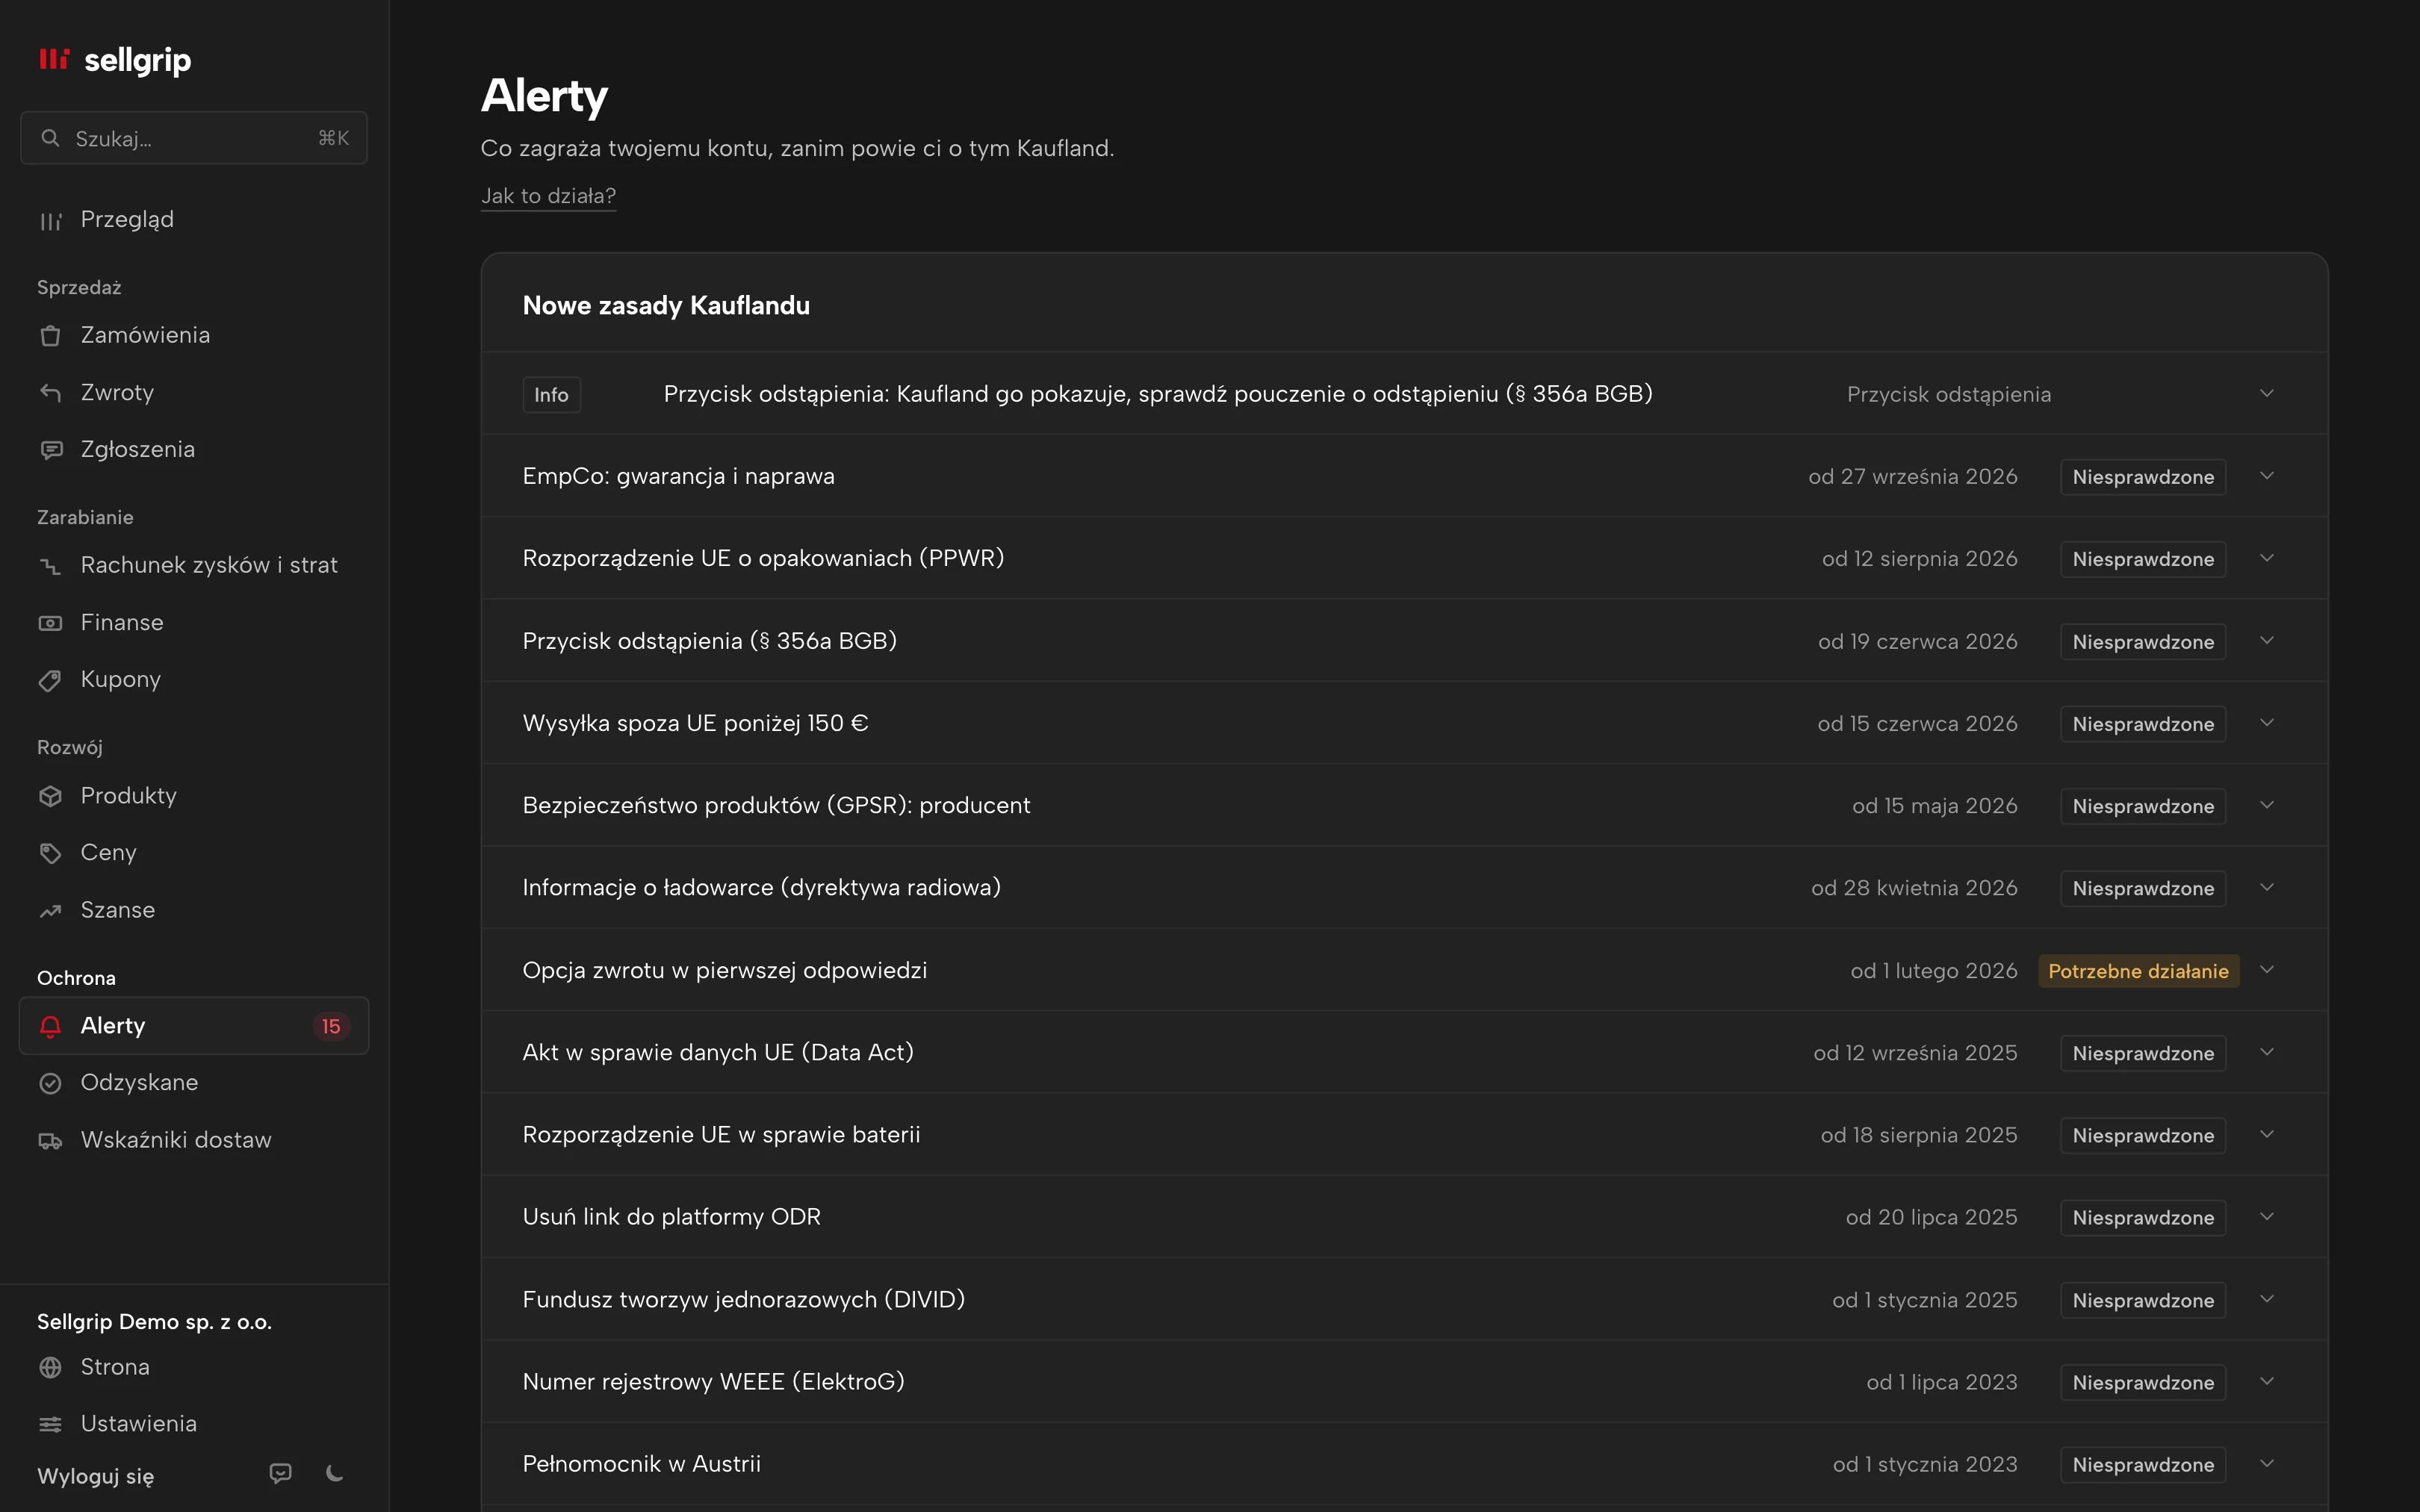Click the date od 27 września 2026
This screenshot has height=1512, width=2420.
(1913, 477)
